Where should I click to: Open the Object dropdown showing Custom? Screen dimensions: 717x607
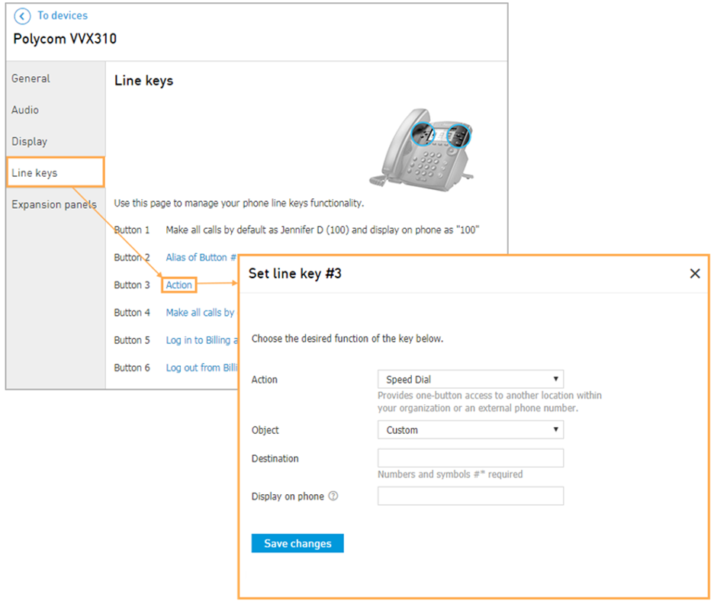tap(471, 430)
